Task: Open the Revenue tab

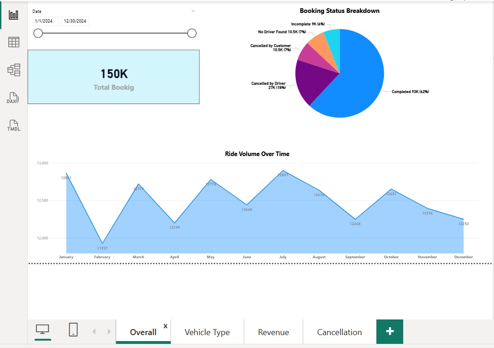Action: (273, 332)
